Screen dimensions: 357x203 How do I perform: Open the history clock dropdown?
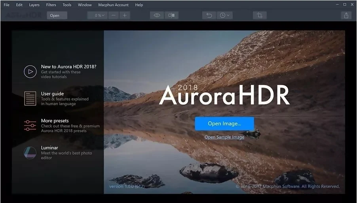[x=224, y=15]
